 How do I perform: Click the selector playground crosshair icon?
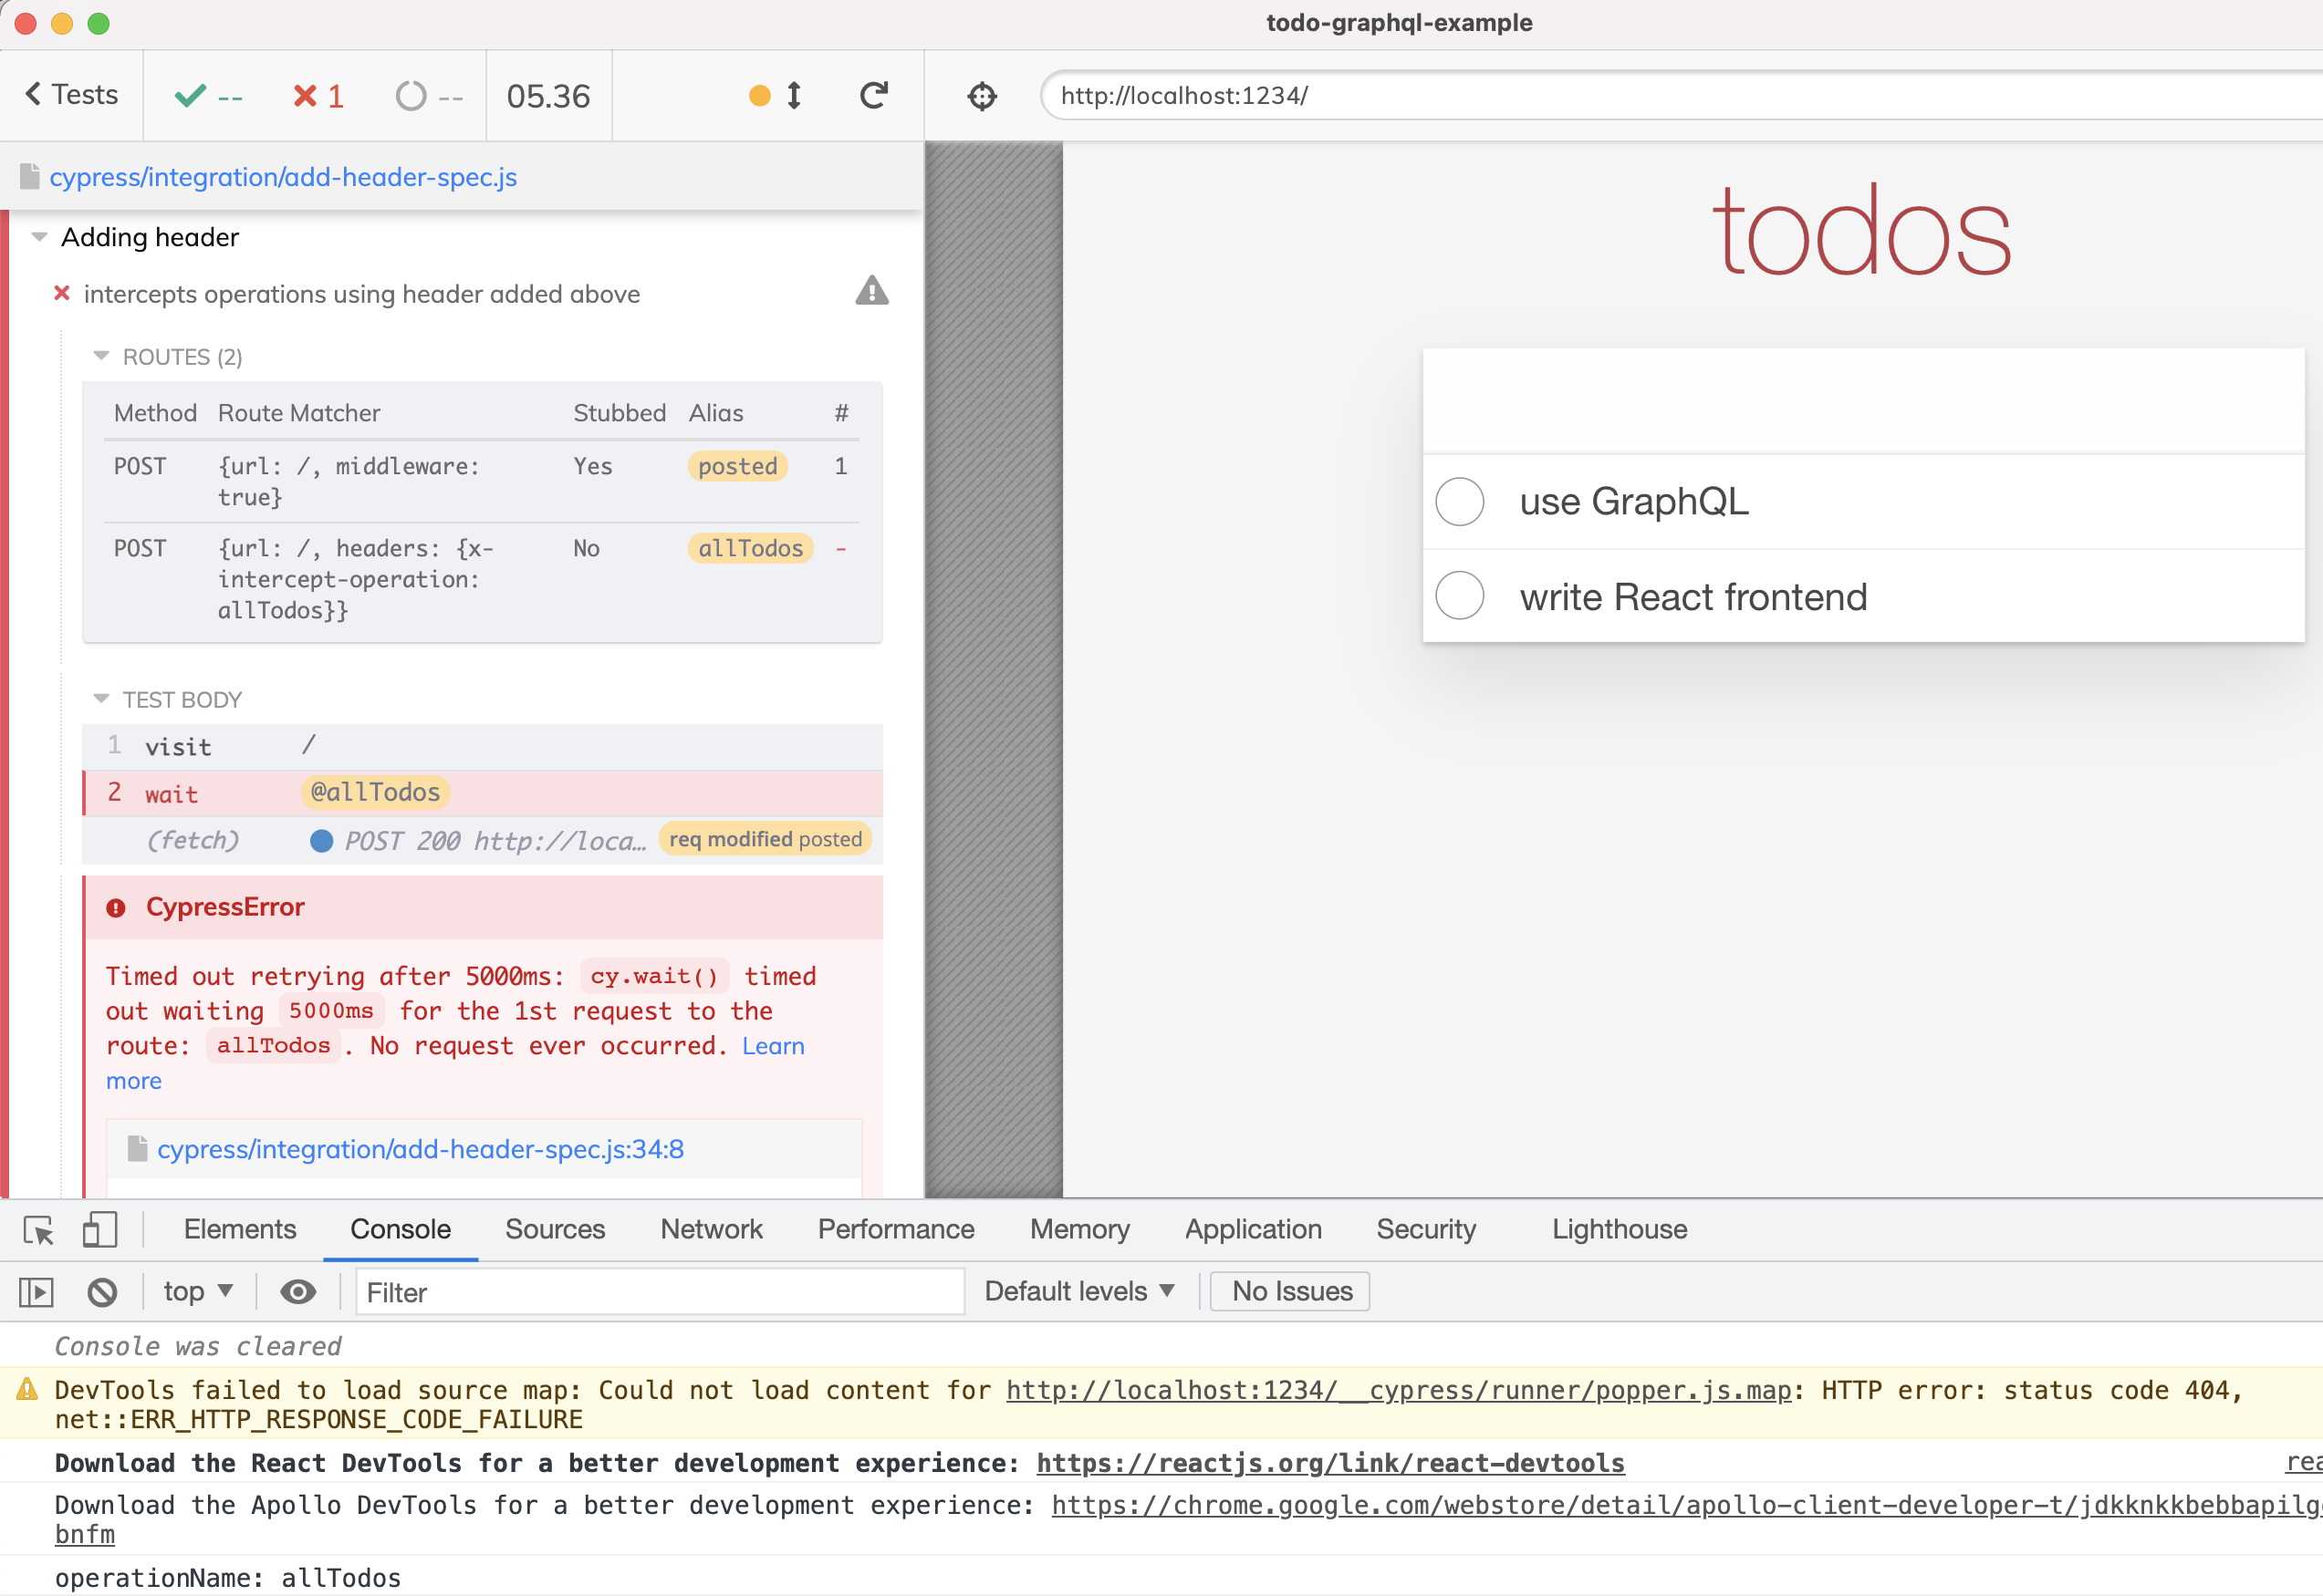[x=982, y=96]
